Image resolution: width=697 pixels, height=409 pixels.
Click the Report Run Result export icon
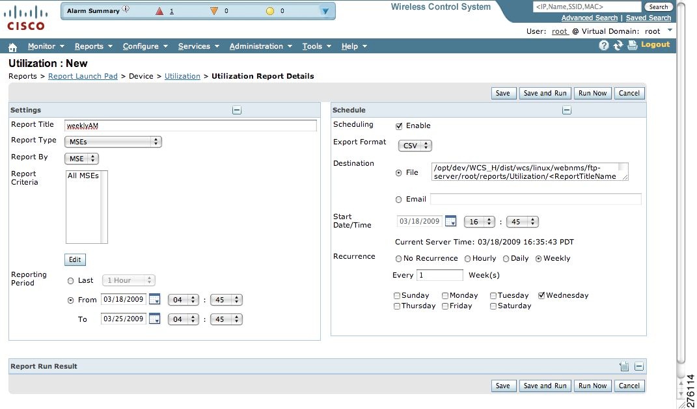pyautogui.click(x=624, y=366)
